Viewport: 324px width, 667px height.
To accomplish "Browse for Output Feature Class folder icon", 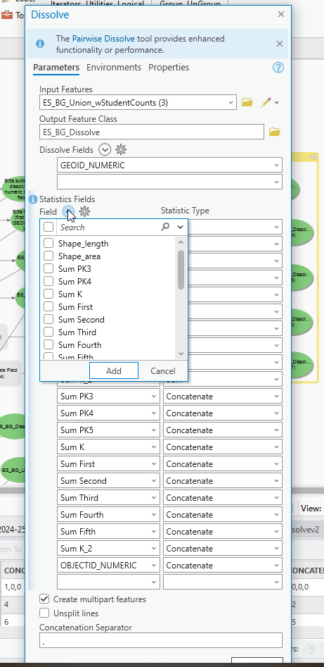I will (274, 132).
